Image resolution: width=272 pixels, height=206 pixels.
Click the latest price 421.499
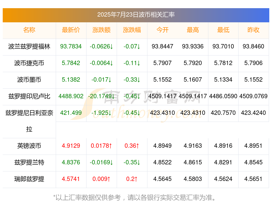click(x=71, y=113)
